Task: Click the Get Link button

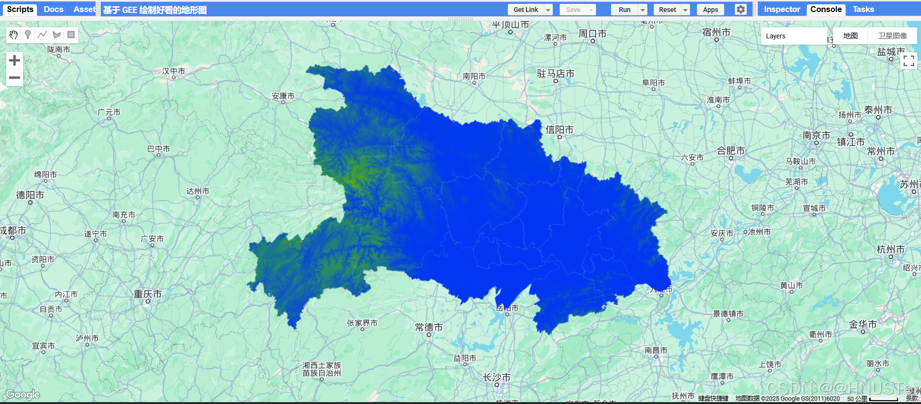Action: 526,10
